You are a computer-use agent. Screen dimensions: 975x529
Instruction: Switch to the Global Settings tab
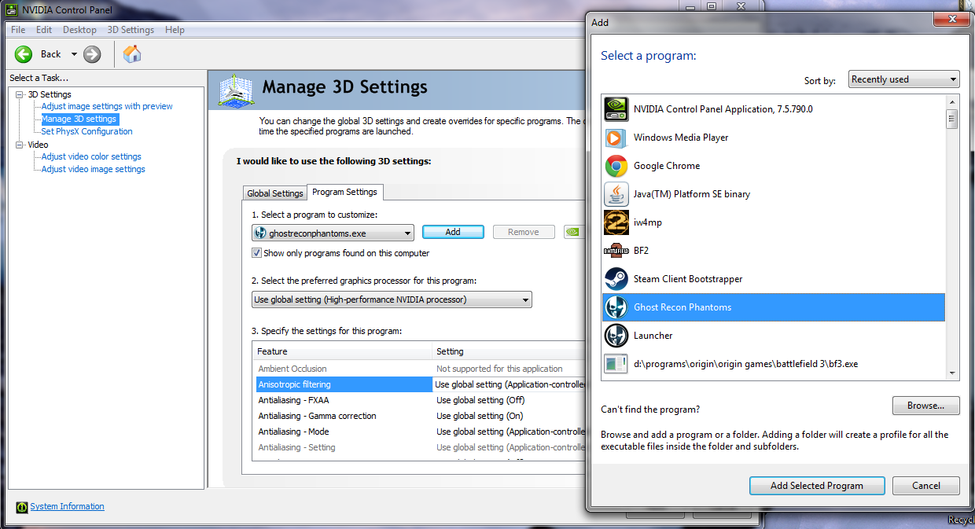(274, 193)
